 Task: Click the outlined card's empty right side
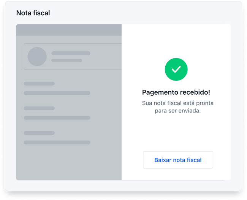(x=106, y=56)
